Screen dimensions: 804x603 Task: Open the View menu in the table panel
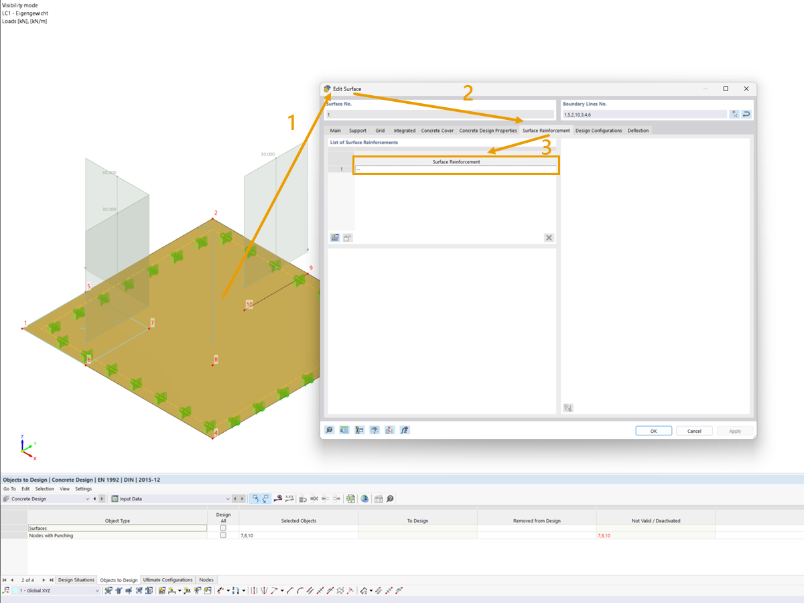[x=65, y=489]
